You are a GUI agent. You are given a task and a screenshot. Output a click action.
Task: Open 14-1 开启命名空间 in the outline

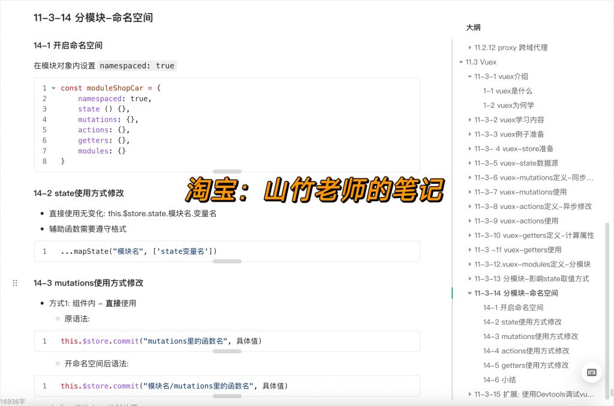[x=510, y=307]
